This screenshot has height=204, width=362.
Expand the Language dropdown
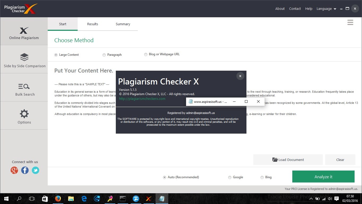pyautogui.click(x=326, y=9)
